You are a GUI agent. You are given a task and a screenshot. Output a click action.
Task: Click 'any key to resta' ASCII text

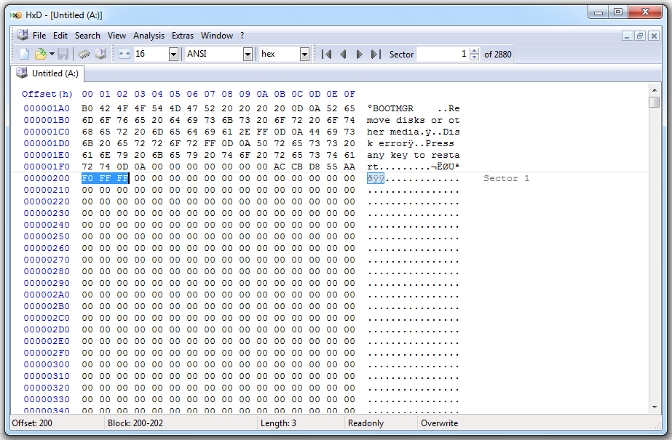[413, 155]
